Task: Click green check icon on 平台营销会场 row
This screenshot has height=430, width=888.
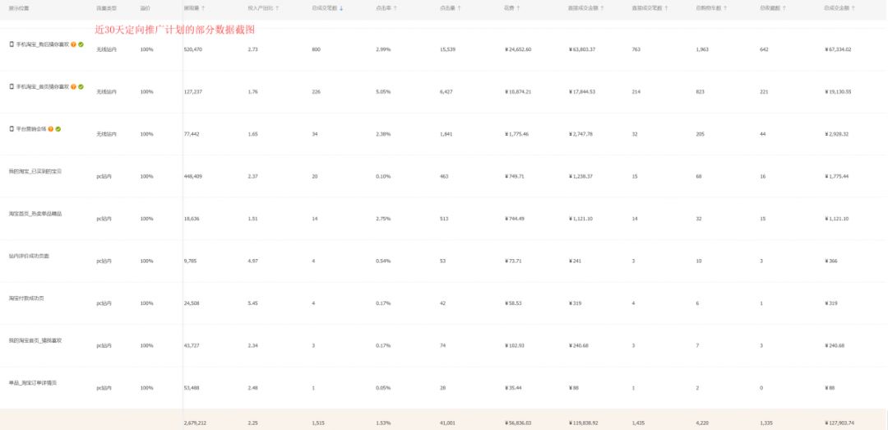Action: pos(58,128)
